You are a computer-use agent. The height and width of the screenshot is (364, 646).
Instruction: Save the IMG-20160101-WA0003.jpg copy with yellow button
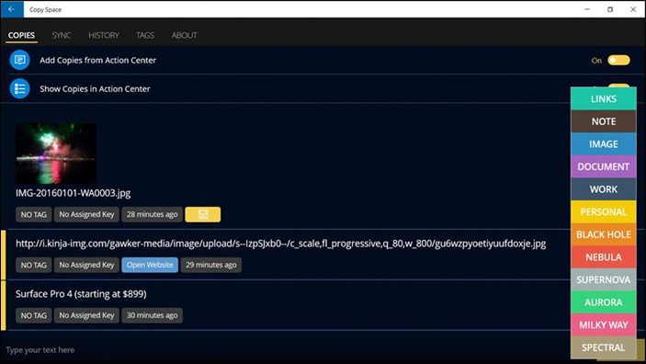point(203,214)
